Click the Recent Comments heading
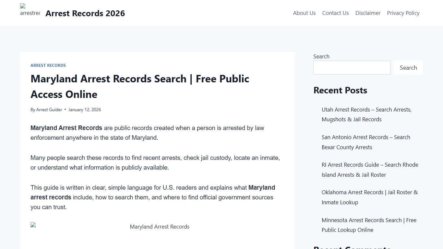Screen dimensions: 443x249 (353, 247)
